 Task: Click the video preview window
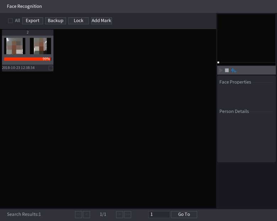pos(246,38)
